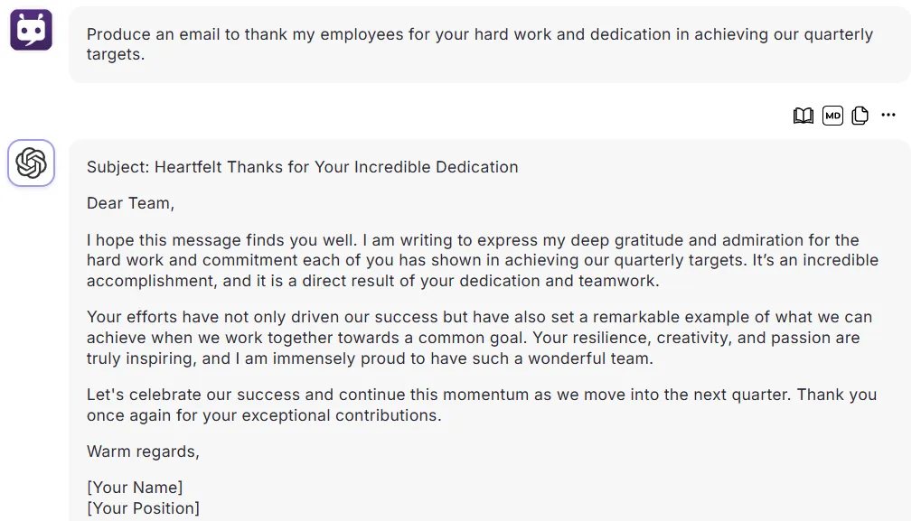Click the purple robot user avatar
Viewport: 921px width, 521px height.
[x=31, y=30]
